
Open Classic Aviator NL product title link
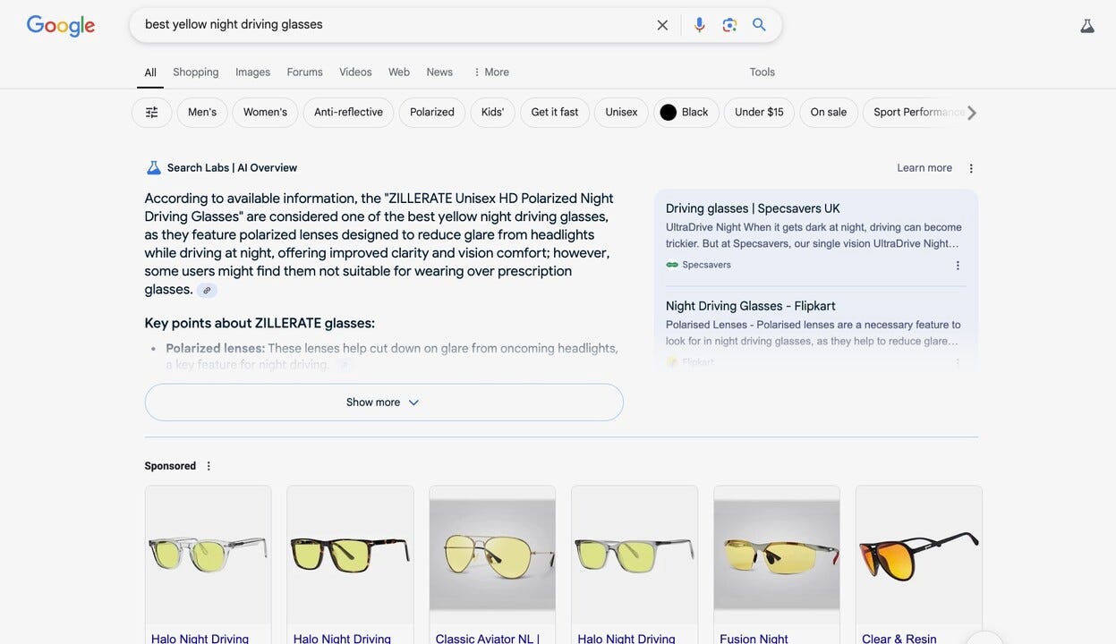[488, 639]
